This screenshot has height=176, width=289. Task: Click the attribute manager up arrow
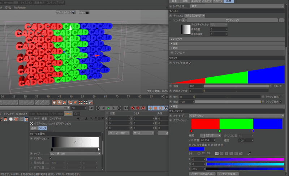[x=86, y=118]
